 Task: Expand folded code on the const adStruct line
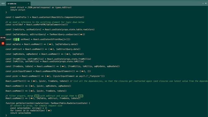[51, 49]
